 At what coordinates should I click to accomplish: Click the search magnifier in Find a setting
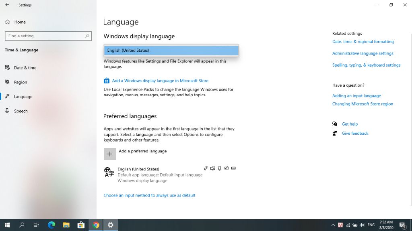tap(87, 36)
